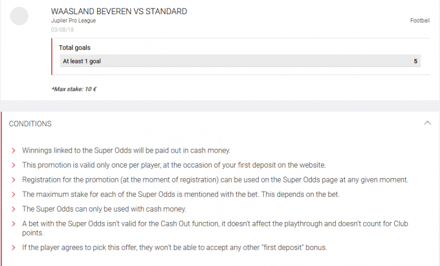Click the round team logo placeholder
440x266 pixels.
(x=19, y=16)
